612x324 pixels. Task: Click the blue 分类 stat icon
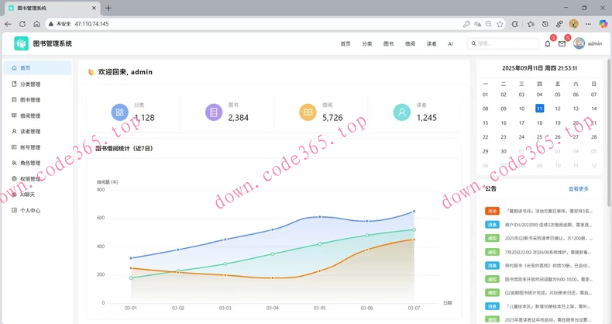[x=119, y=112]
